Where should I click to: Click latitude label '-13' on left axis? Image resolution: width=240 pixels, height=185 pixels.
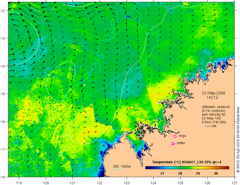[3, 38]
